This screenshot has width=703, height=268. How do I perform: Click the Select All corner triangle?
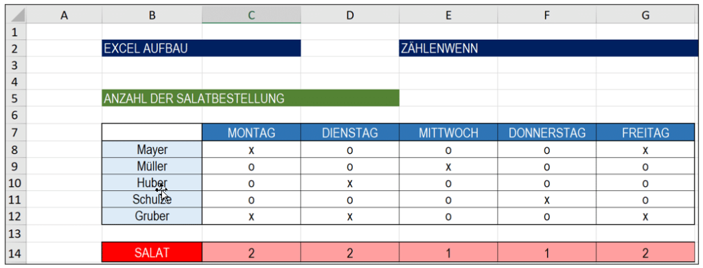tap(16, 15)
